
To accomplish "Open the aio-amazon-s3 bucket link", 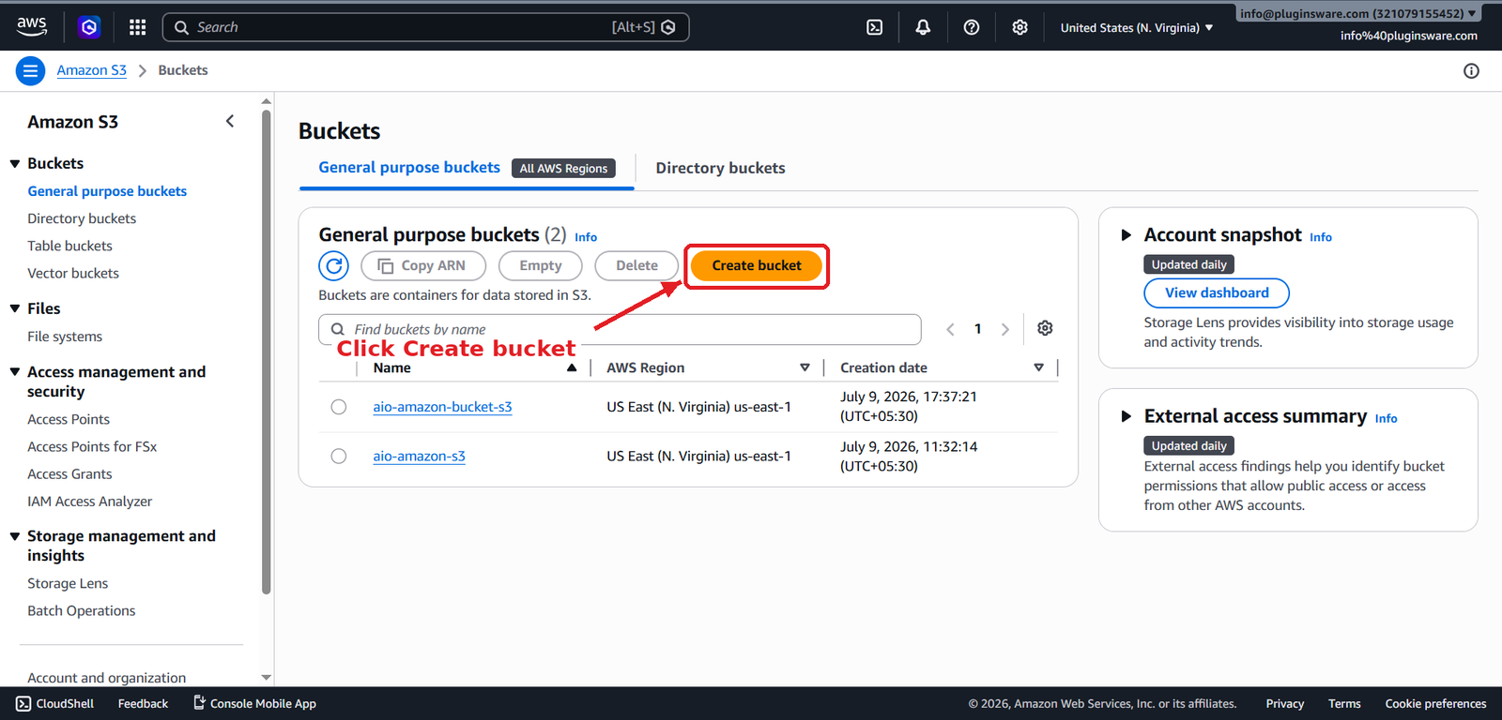I will pyautogui.click(x=419, y=457).
